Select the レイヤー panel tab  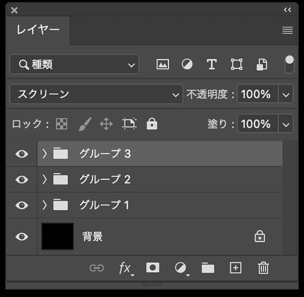point(38,30)
